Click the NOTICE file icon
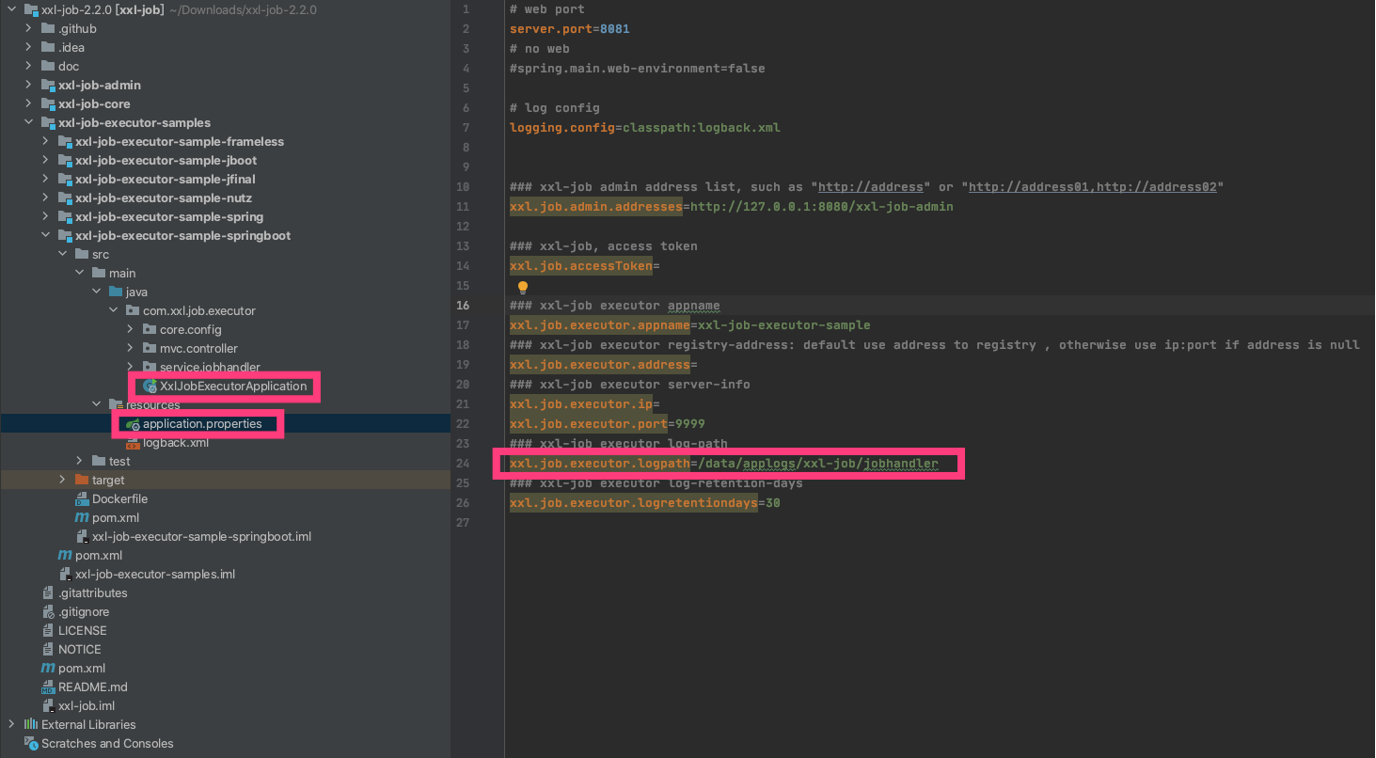 pyautogui.click(x=49, y=650)
